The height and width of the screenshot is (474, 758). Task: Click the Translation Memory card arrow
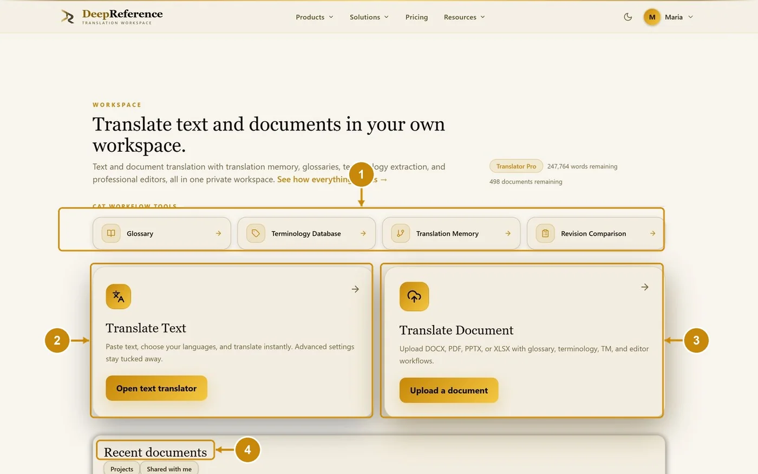tap(508, 233)
